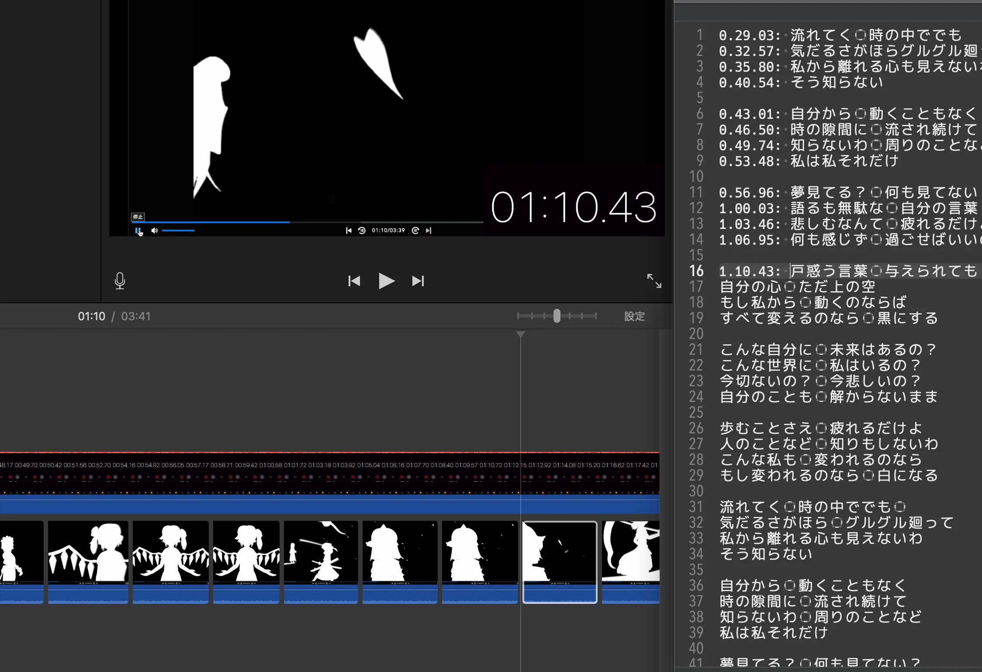
Task: Click the 01:10.72 marker label in the timeline ruler
Action: pos(491,465)
